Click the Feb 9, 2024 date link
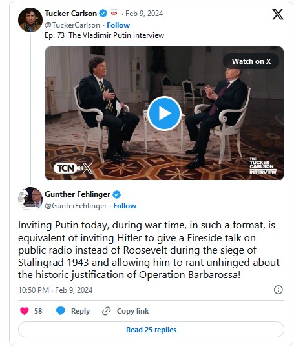This screenshot has width=305, height=351. pos(144,14)
